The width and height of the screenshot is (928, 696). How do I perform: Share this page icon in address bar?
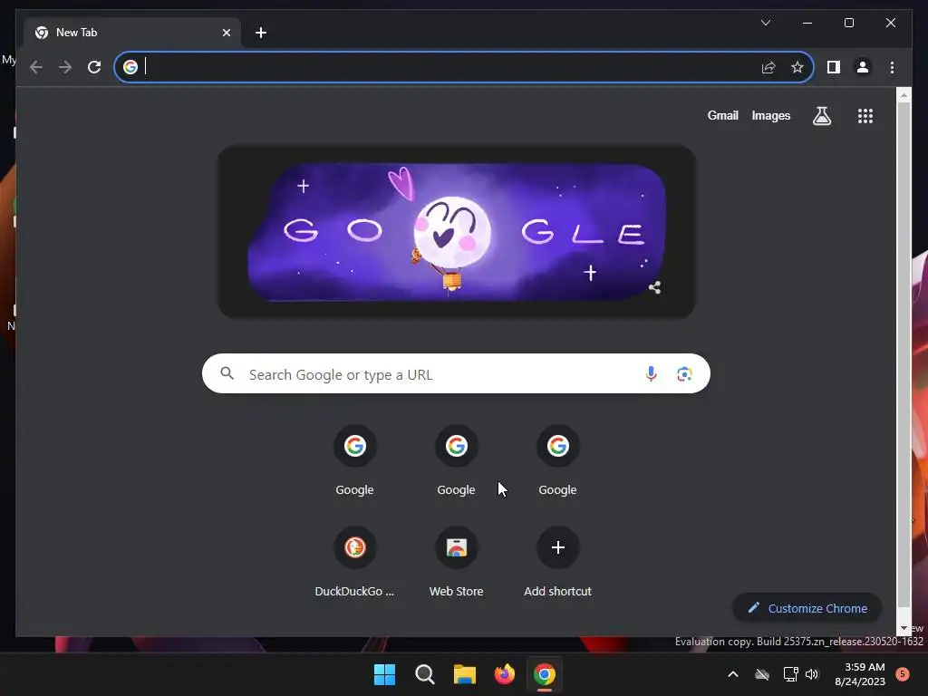pos(768,67)
